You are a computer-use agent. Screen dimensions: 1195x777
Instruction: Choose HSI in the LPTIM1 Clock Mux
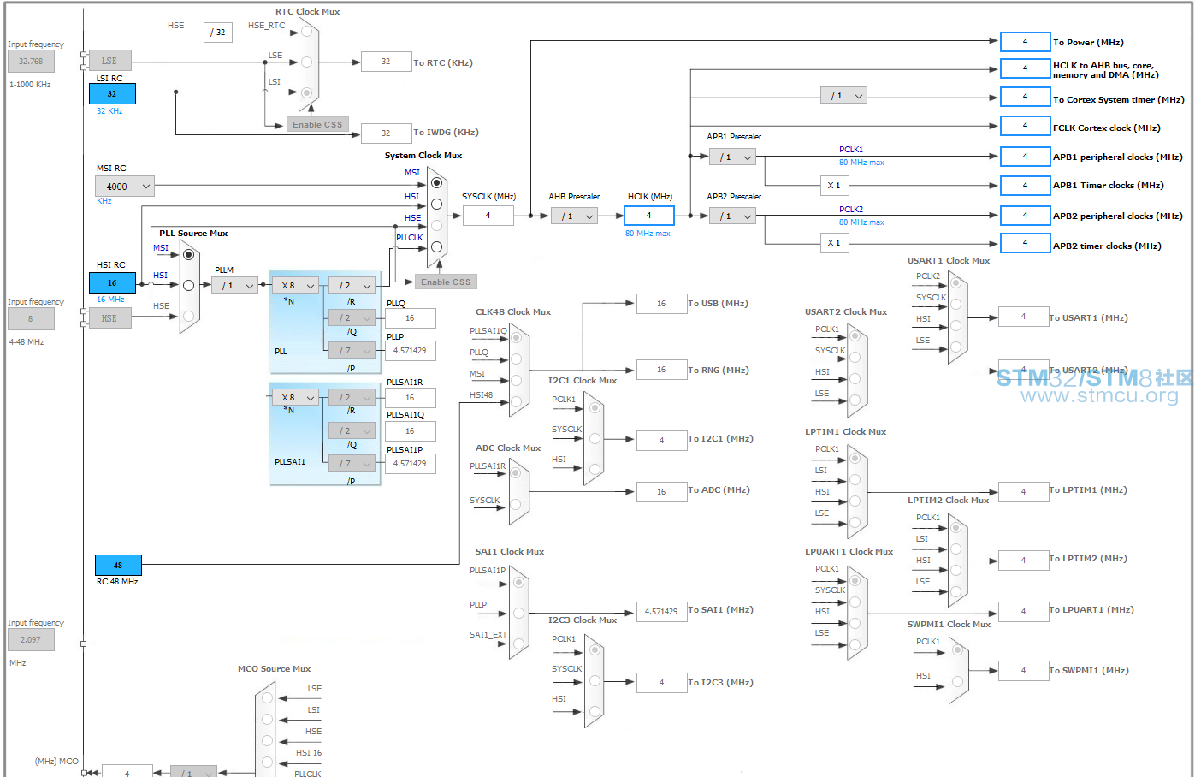[855, 501]
